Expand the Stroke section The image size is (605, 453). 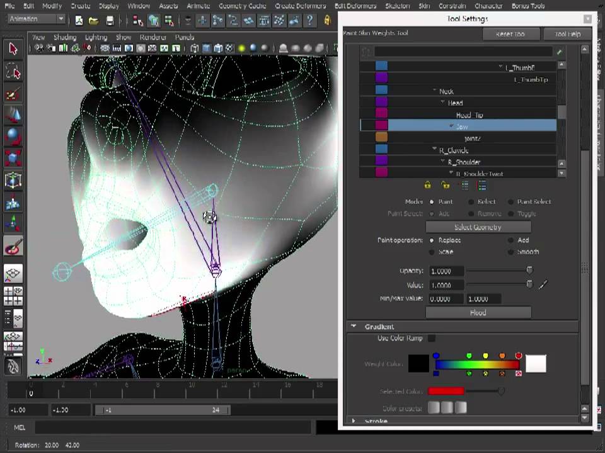(354, 421)
